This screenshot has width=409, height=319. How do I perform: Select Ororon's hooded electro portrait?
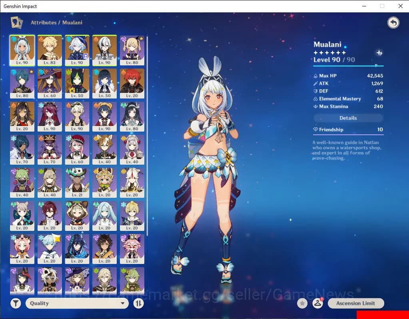pos(77,249)
